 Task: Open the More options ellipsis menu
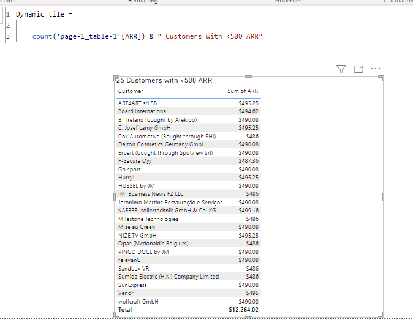(376, 69)
